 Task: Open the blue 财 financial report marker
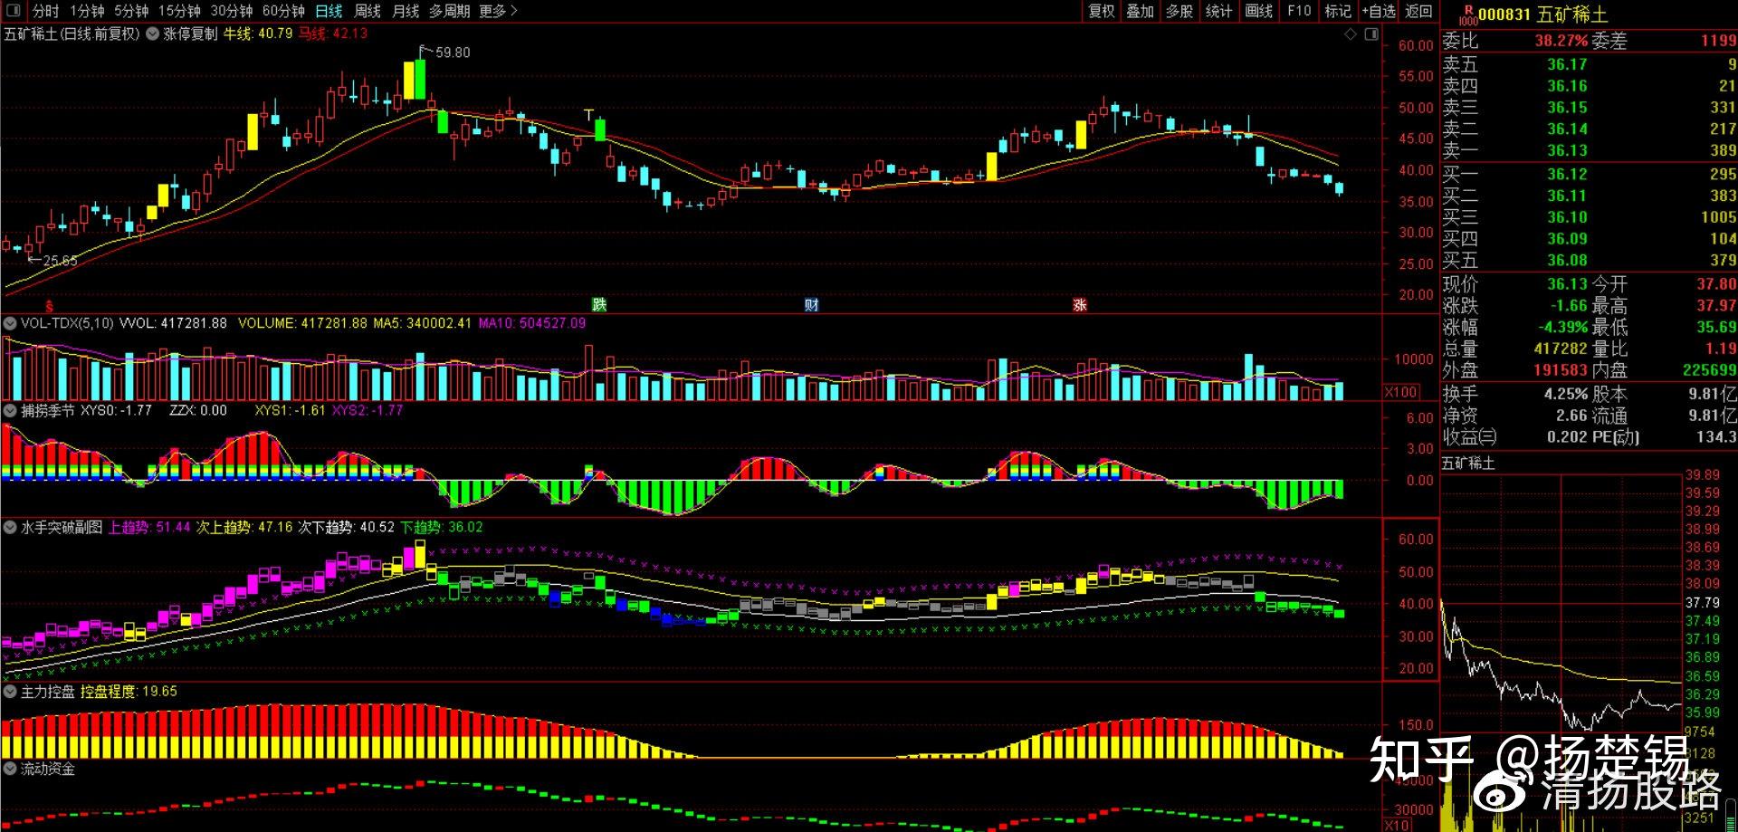[811, 305]
